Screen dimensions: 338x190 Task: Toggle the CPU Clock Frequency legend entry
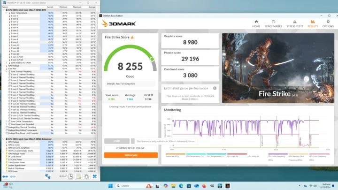point(278,157)
